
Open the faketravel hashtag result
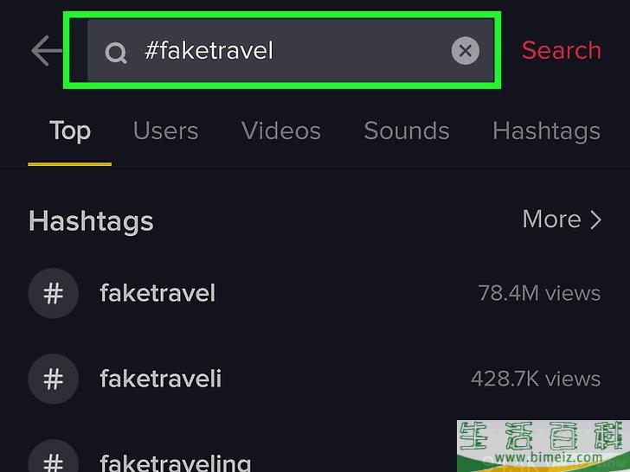[x=315, y=293]
